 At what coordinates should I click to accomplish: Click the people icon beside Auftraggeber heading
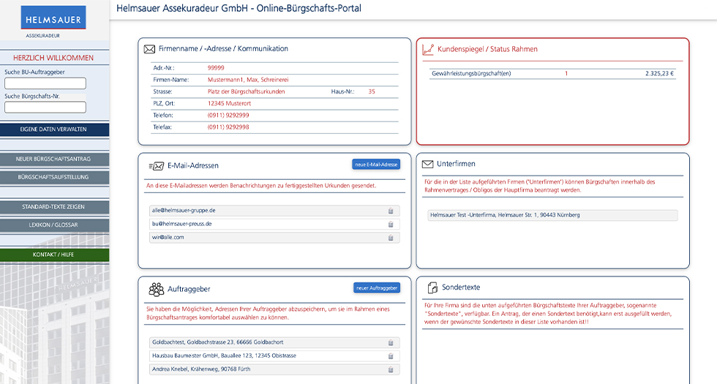157,289
